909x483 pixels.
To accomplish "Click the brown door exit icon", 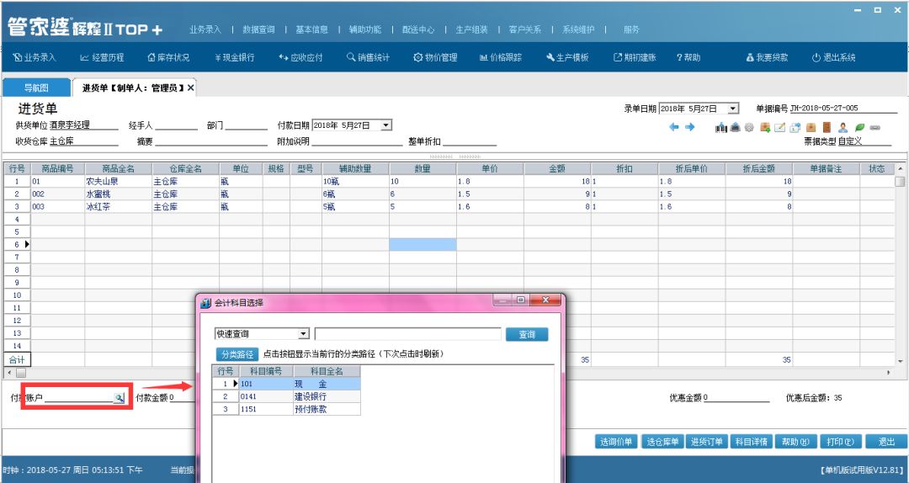I will [x=826, y=127].
